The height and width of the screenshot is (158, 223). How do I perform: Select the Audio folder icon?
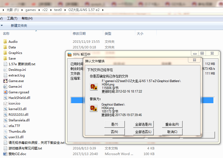pyautogui.click(x=5, y=41)
